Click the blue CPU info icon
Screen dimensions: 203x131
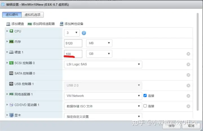[84, 33]
